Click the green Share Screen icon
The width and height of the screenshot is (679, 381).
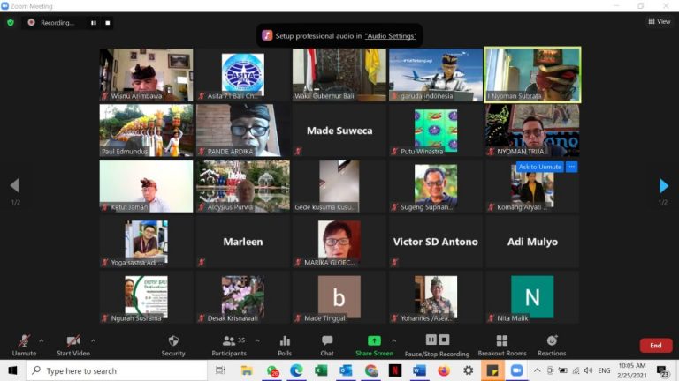click(x=374, y=340)
